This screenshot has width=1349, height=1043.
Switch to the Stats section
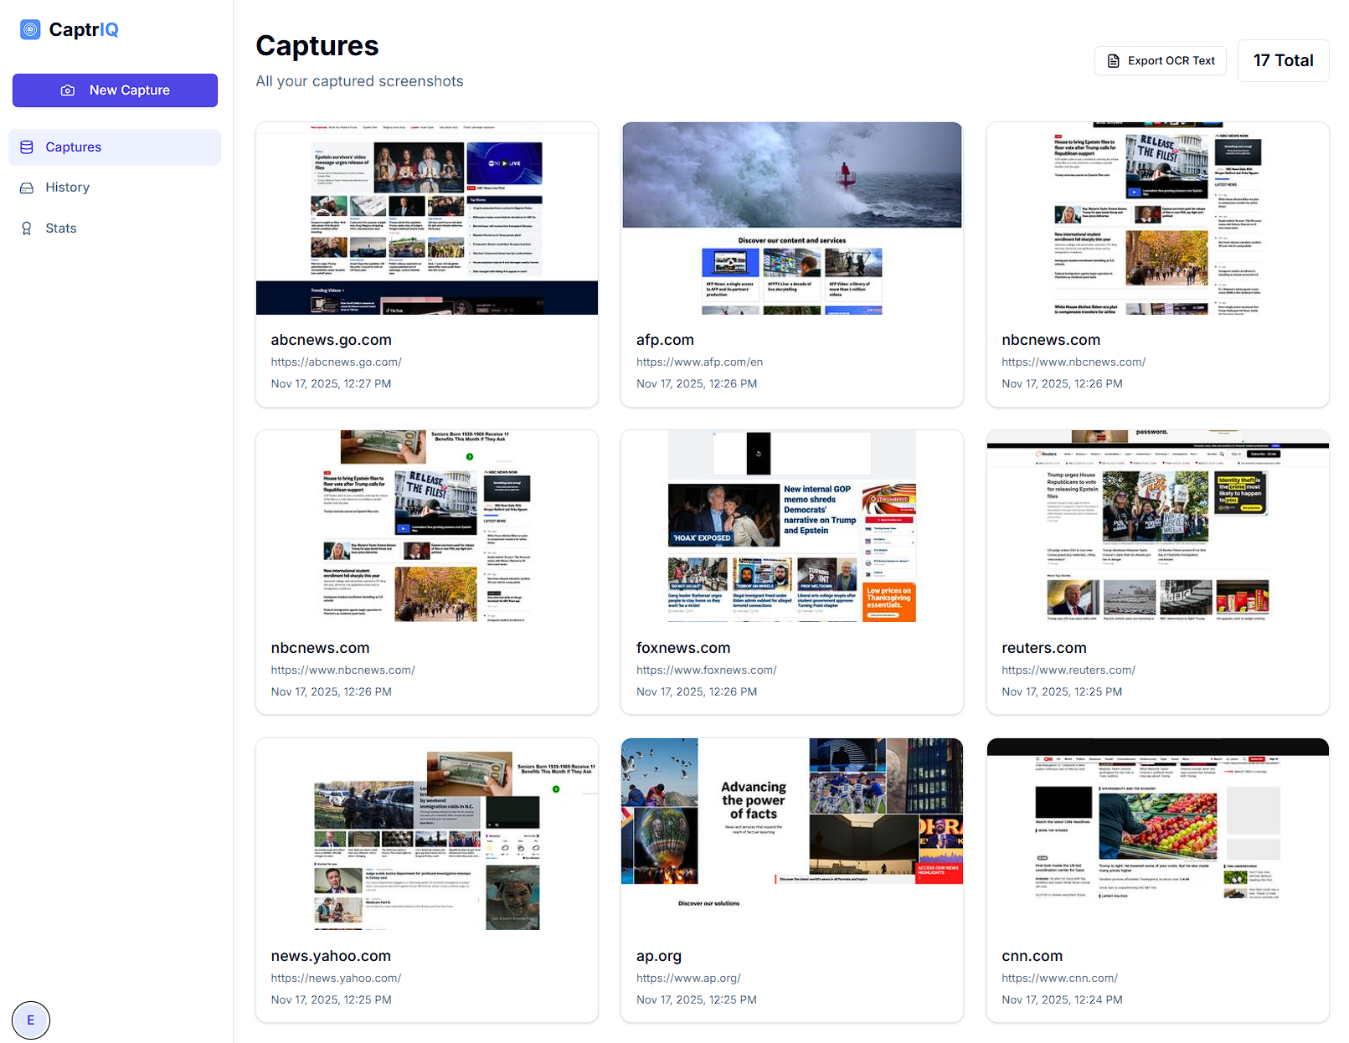click(60, 228)
